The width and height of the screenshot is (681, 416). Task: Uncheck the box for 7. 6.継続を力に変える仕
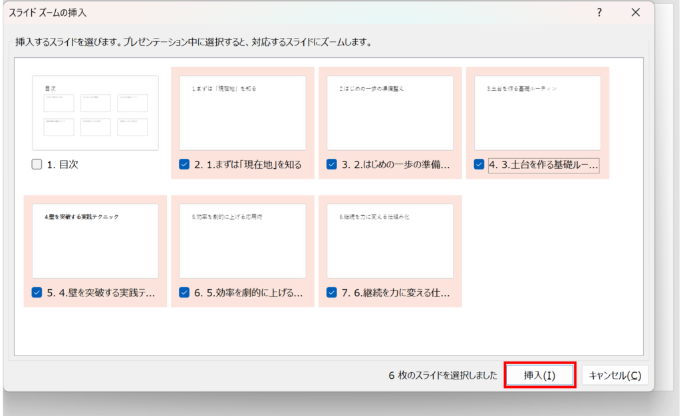click(x=332, y=292)
